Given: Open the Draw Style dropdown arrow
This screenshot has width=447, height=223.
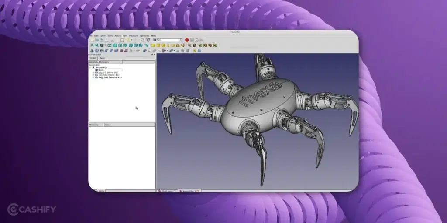Looking at the screenshot, I should pyautogui.click(x=105, y=45).
